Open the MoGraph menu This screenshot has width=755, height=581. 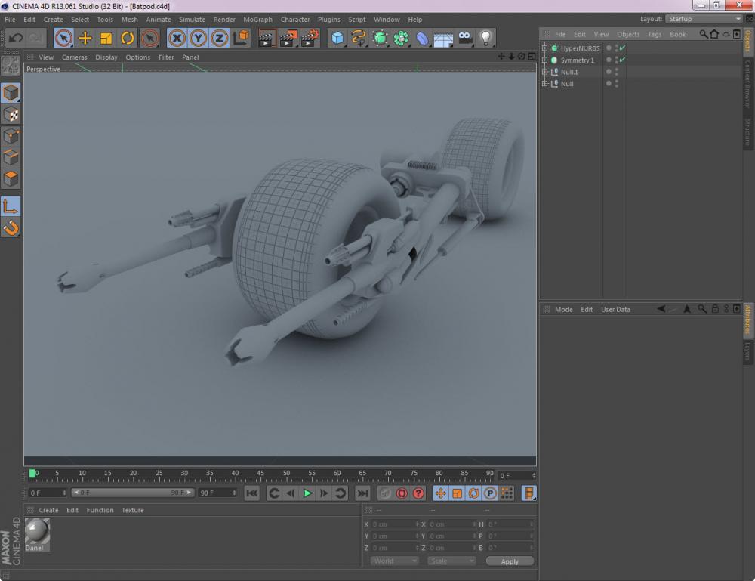257,20
